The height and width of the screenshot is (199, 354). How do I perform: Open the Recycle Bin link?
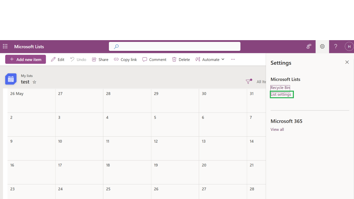point(280,88)
